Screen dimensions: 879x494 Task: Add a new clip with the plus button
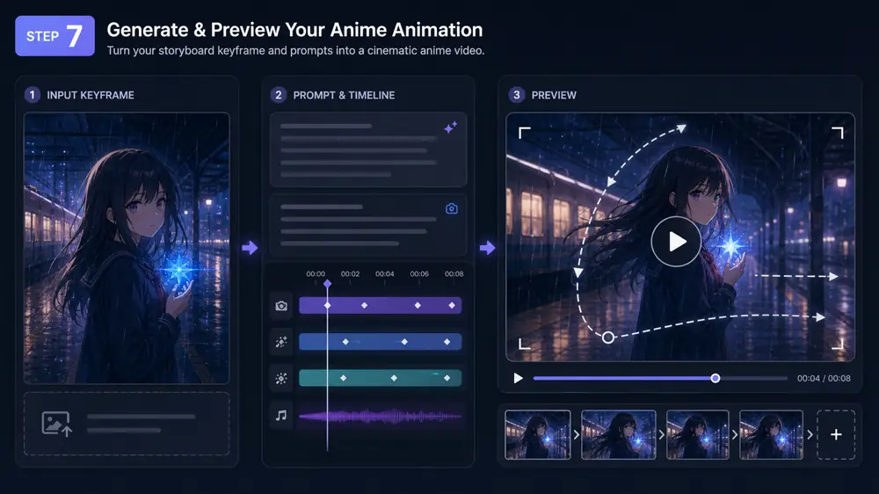tap(836, 434)
